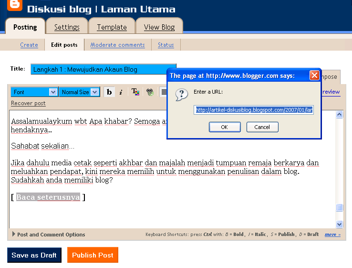Go to the Create sub-tab
352x268 pixels.
[29, 45]
